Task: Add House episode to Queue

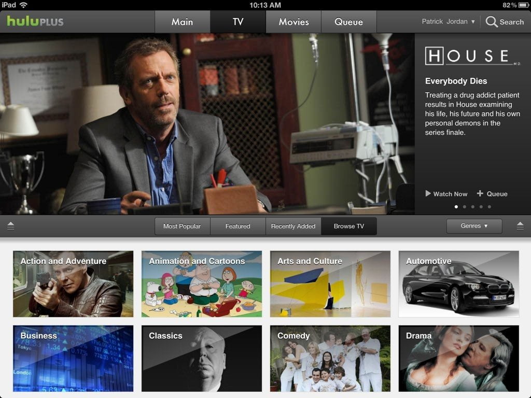Action: pyautogui.click(x=492, y=194)
